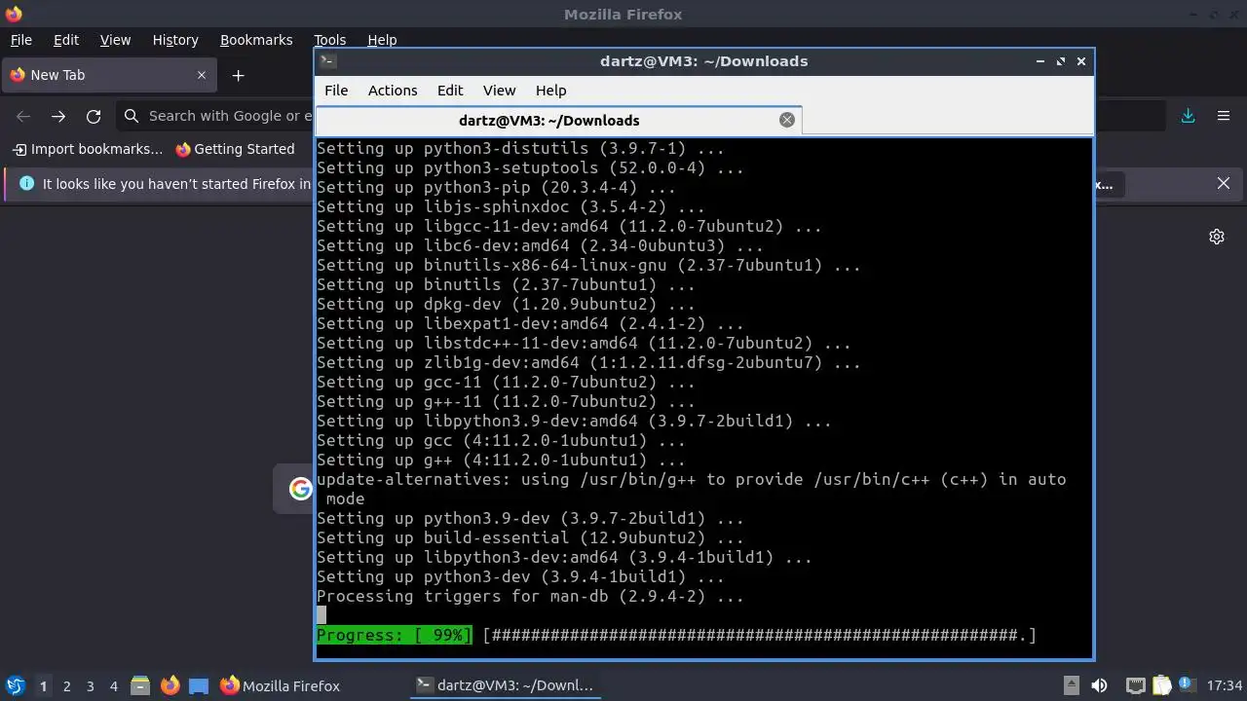Viewport: 1247px width, 701px height.
Task: Close the dartz@VM3 terminal tab
Action: click(x=787, y=120)
